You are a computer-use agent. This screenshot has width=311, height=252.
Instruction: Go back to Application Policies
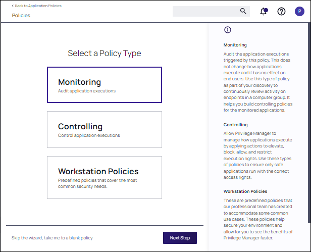[x=36, y=6]
